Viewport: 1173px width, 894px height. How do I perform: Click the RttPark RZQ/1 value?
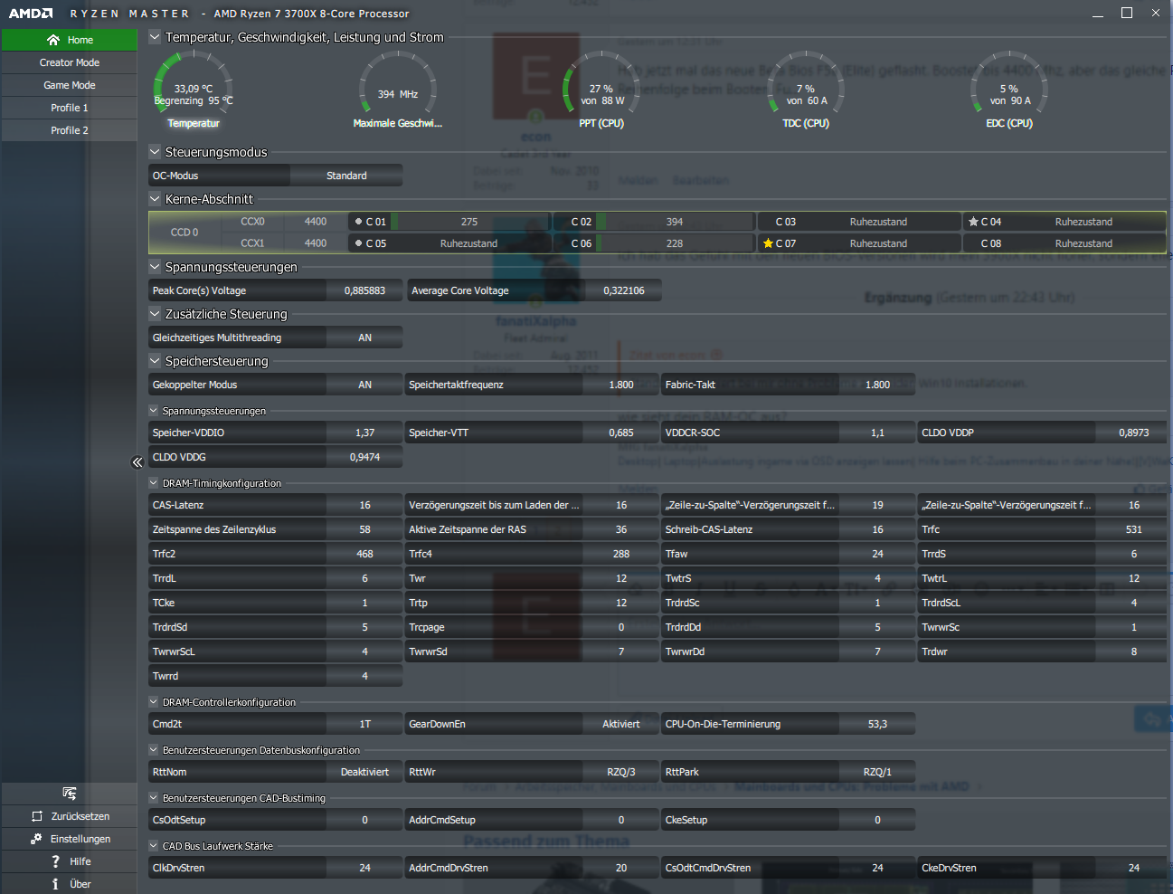pos(877,772)
